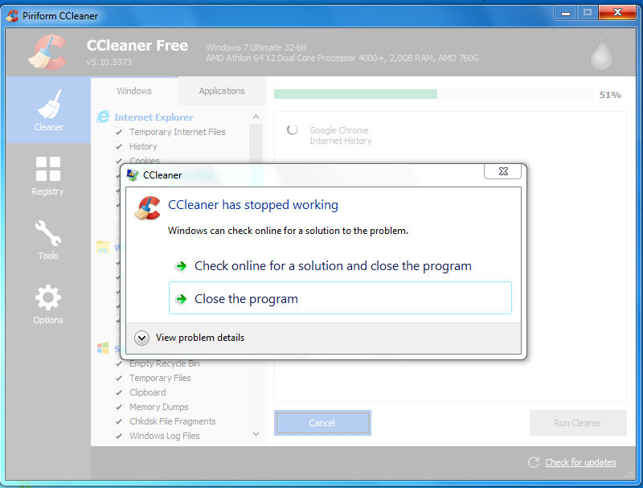Toggle the Empty Recycle Bin checkbox

pos(119,364)
